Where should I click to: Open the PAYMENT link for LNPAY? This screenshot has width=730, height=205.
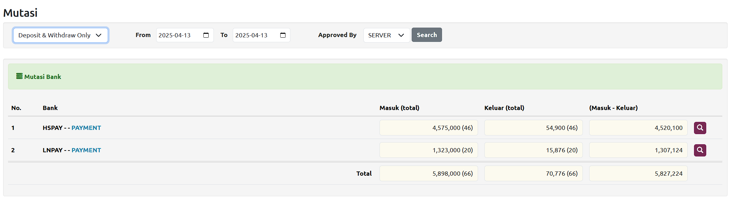click(x=86, y=150)
